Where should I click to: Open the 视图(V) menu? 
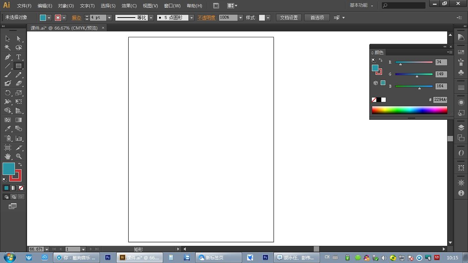coord(150,5)
